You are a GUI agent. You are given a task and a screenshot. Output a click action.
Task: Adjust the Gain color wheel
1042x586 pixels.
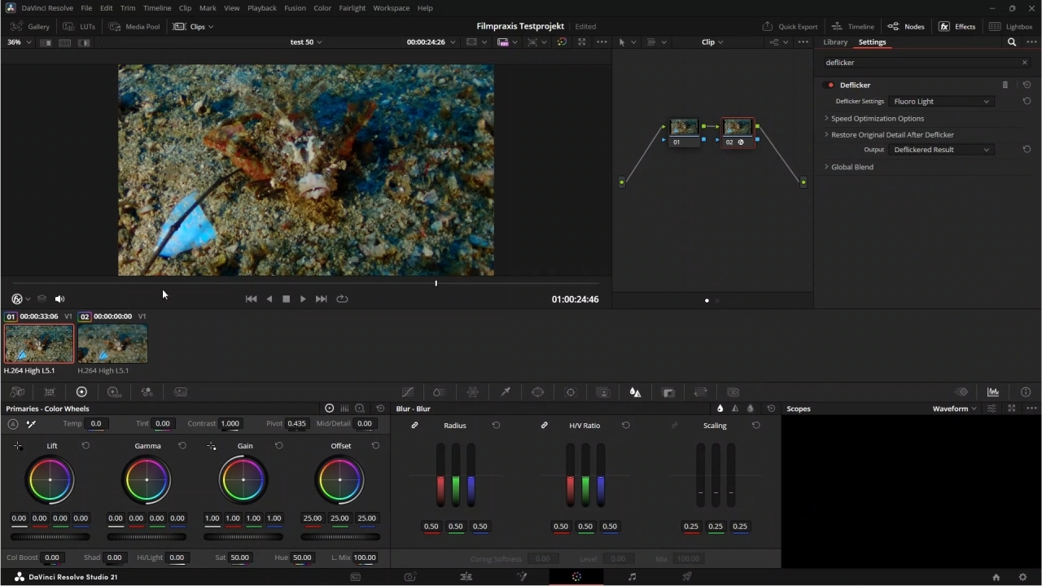[x=243, y=480]
